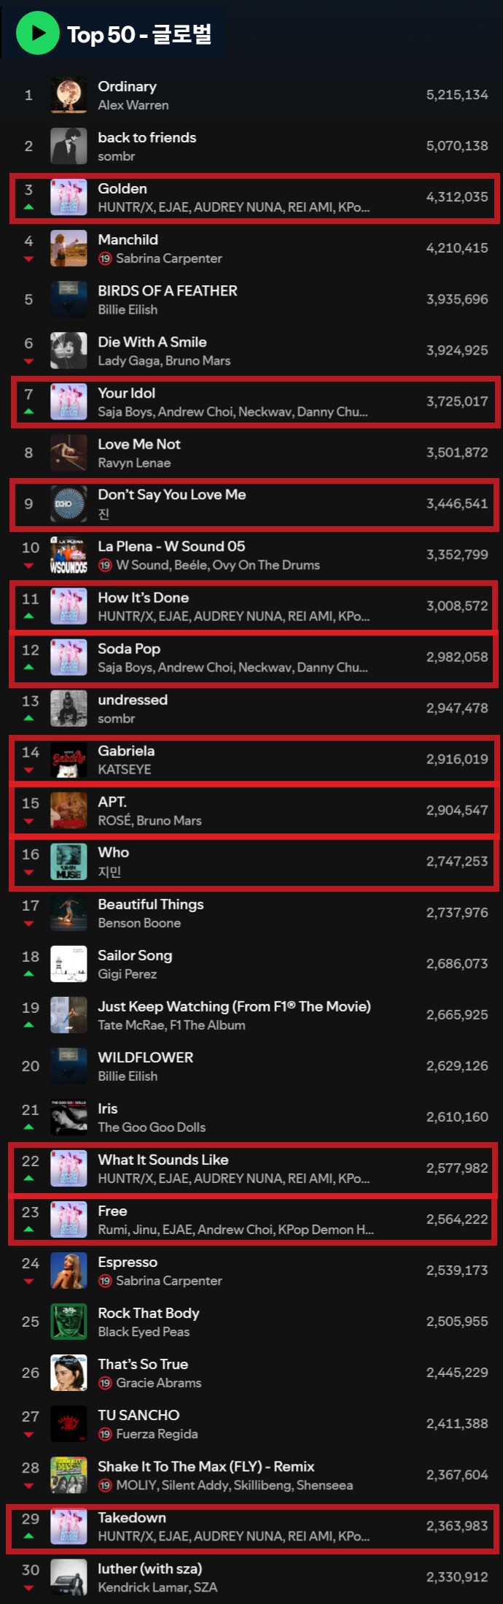503x1604 pixels.
Task: Click the Don't Say You Love Me cover icon
Action: coord(69,504)
